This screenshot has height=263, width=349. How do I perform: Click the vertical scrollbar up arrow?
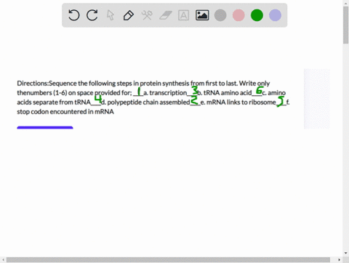click(345, 3)
